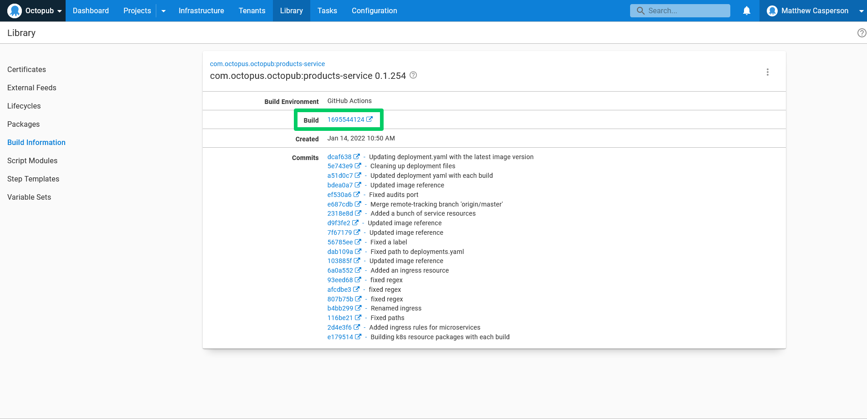Screen dimensions: 867x419
Task: Open the three-dot overflow menu
Action: coord(767,72)
